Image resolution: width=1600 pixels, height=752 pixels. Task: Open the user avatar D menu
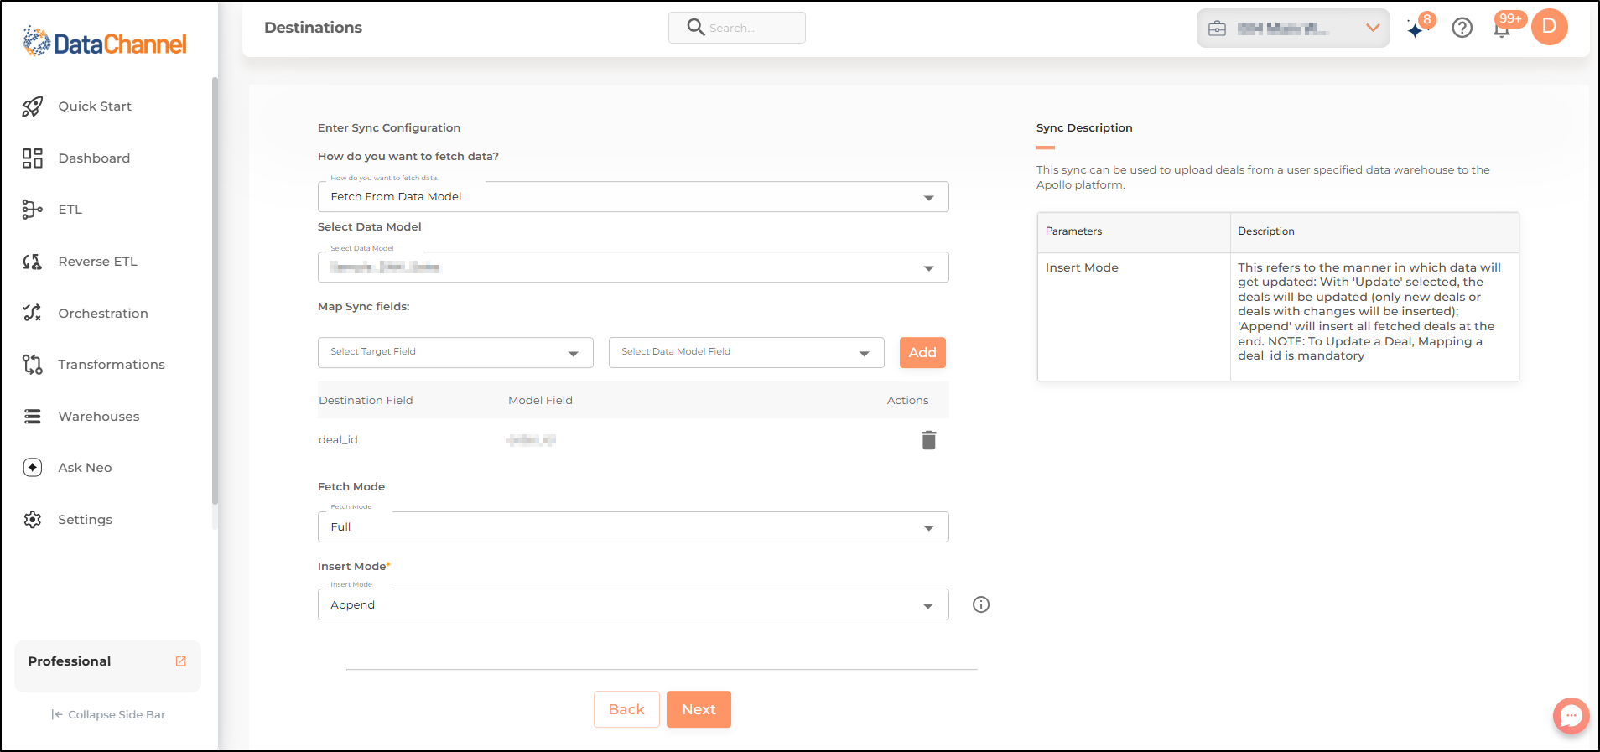click(1550, 27)
